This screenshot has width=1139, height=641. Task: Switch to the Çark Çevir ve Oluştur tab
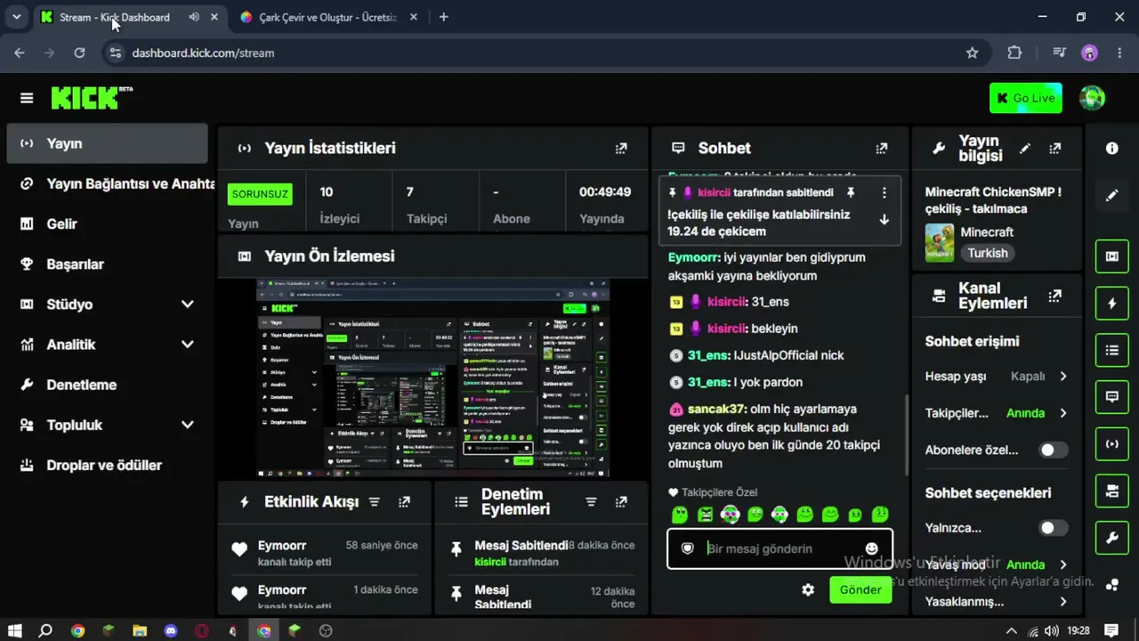tap(328, 17)
